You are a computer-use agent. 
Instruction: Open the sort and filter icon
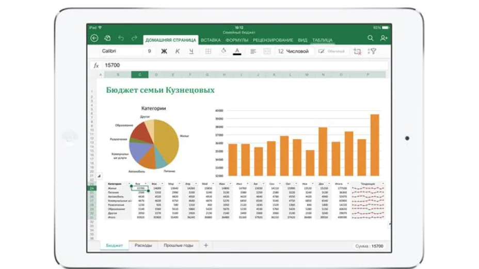point(372,51)
